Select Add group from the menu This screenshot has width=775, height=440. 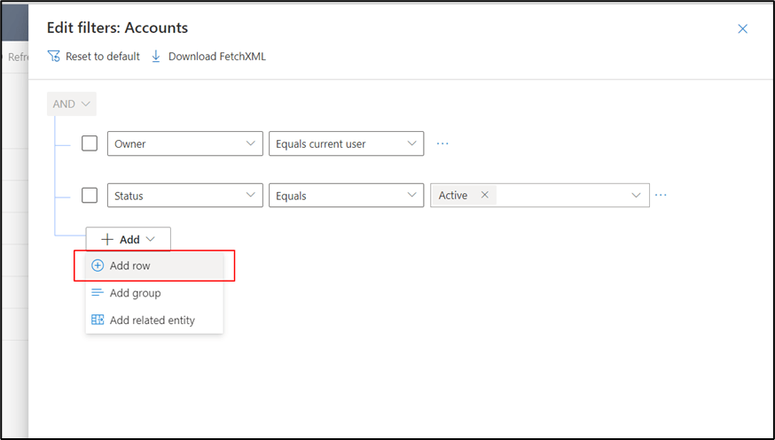135,293
